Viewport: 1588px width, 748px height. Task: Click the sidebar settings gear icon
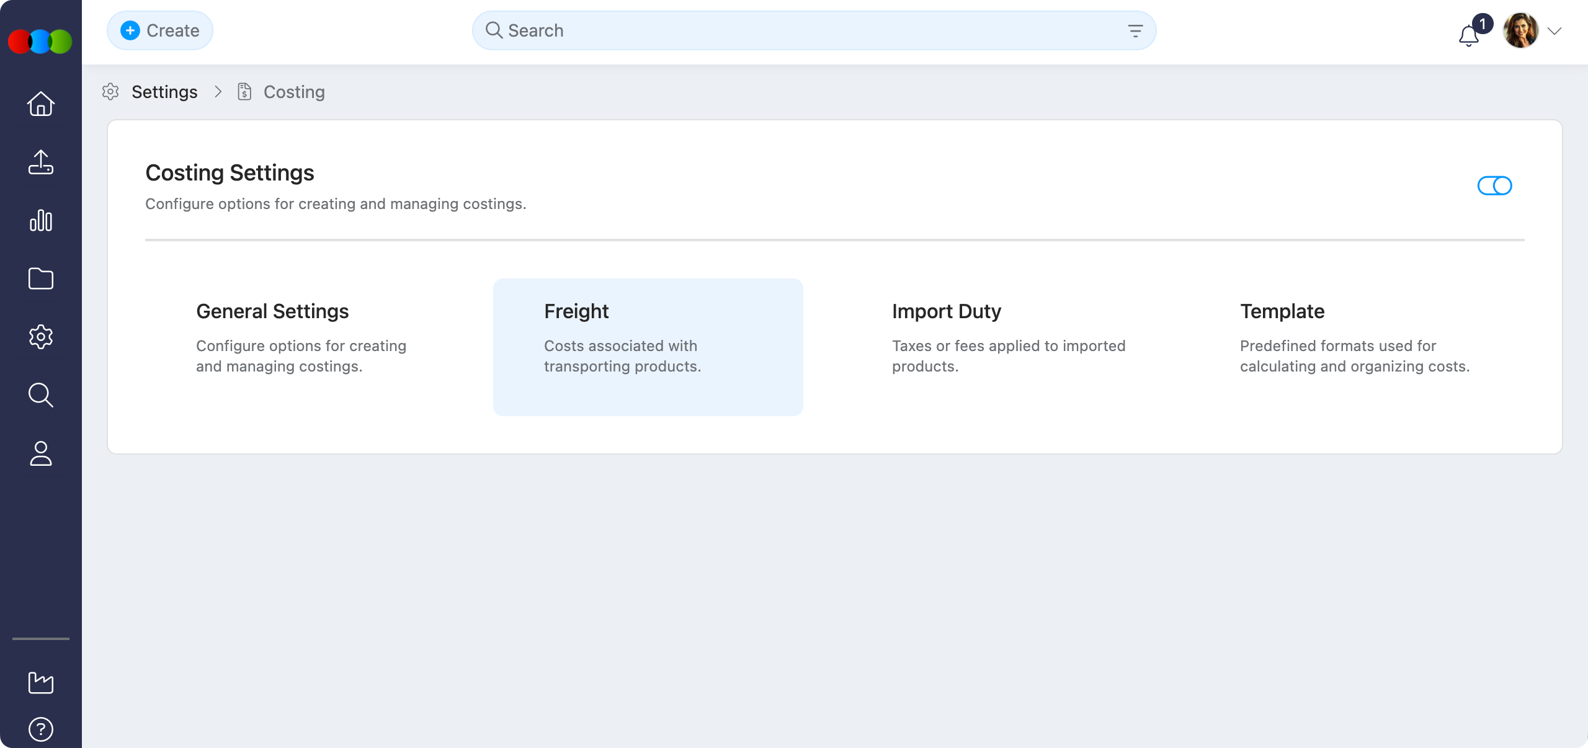41,337
